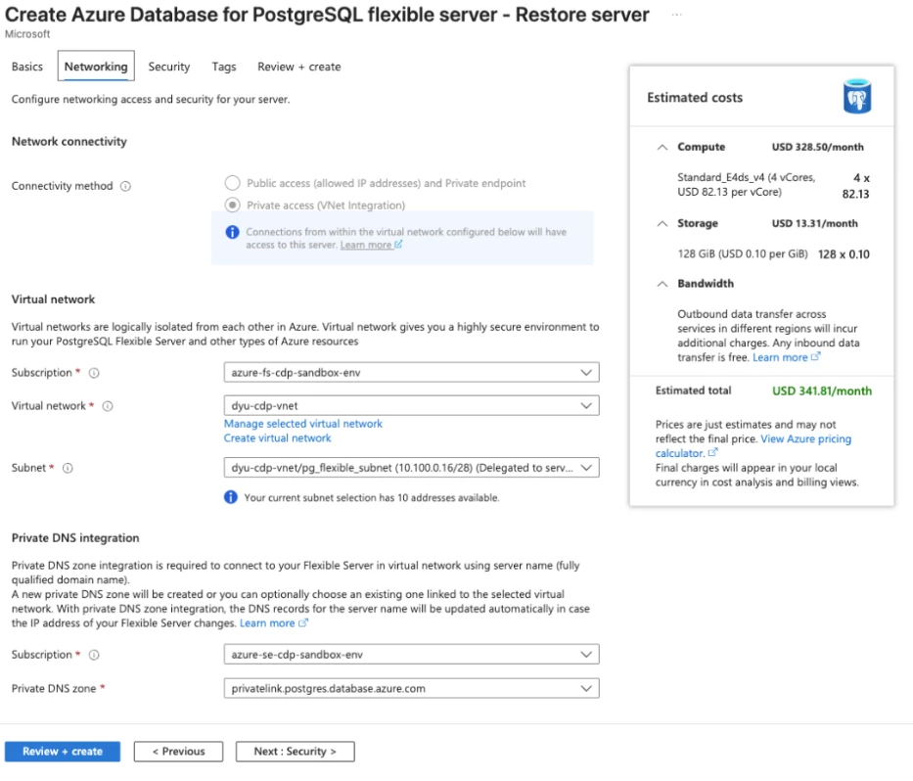Click the Next : Security button
The height and width of the screenshot is (781, 913).
pos(295,752)
